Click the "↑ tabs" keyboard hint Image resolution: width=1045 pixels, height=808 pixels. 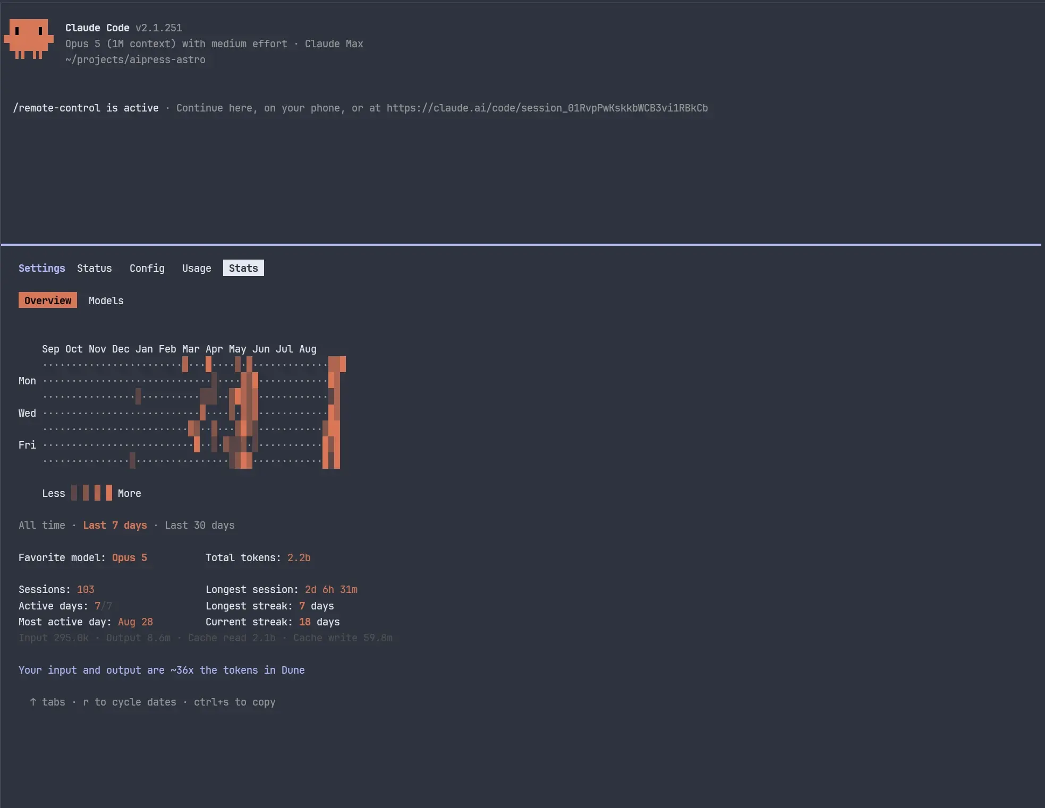(48, 702)
